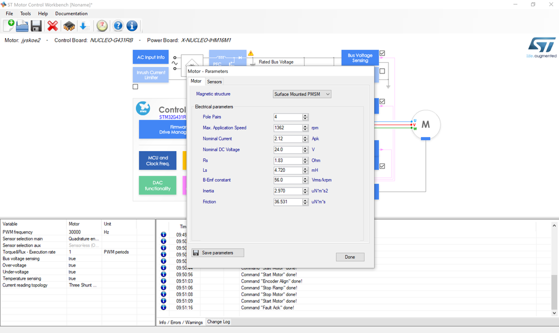
Task: Open the Magnetic structure dropdown
Action: (x=302, y=94)
